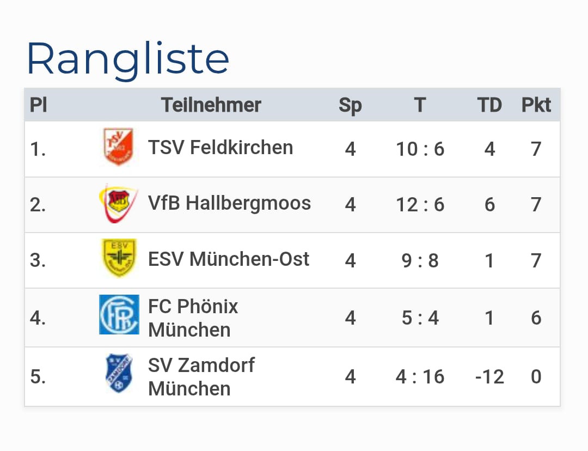Click the TD column header

click(x=489, y=105)
